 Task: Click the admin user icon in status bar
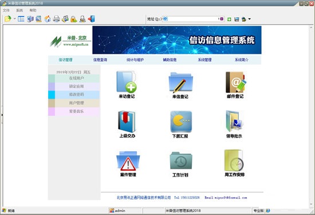tap(112, 210)
